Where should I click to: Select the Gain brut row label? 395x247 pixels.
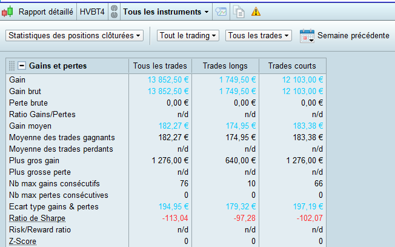coord(25,91)
